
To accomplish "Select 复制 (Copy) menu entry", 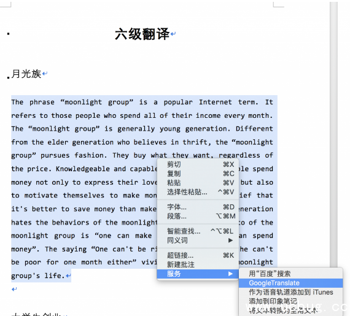I will (198, 174).
